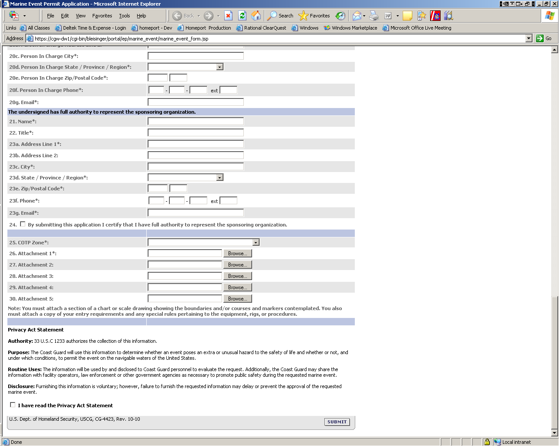Open the Windows links bar shortcut
Viewport: 559px width, 446px height.
click(x=305, y=28)
